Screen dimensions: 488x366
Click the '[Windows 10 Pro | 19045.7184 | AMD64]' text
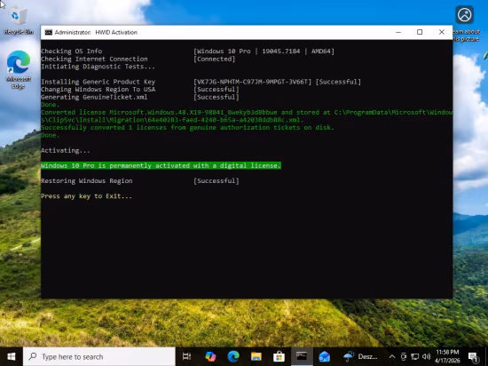tap(264, 52)
